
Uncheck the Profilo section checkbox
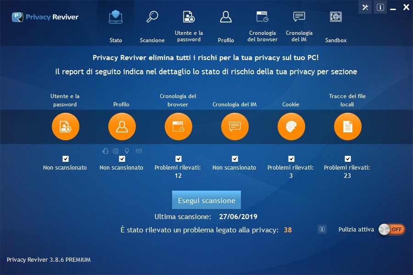click(122, 159)
